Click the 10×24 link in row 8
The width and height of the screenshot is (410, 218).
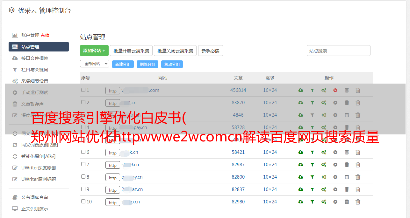click(270, 177)
